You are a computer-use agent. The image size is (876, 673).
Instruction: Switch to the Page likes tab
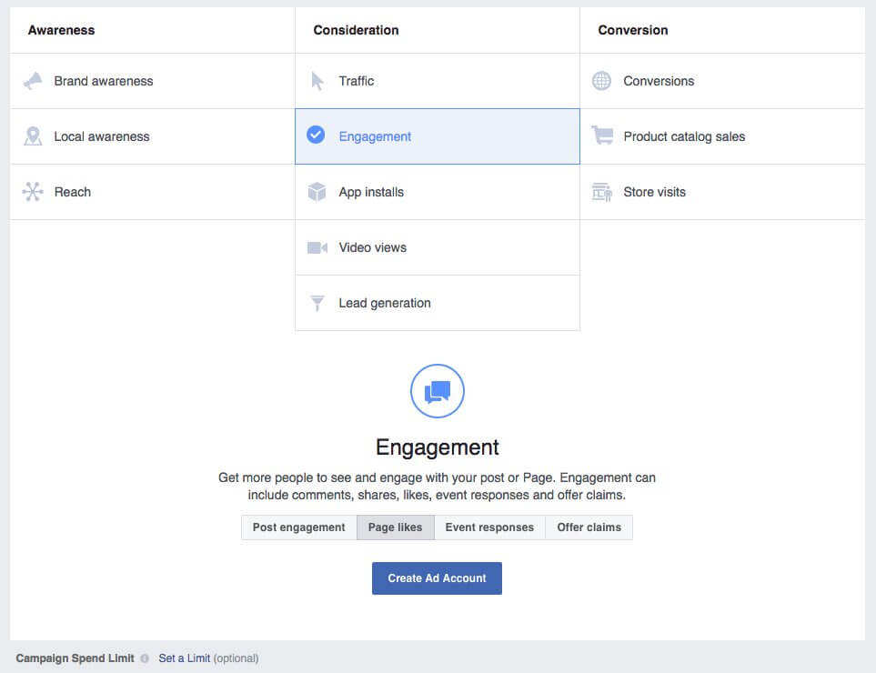396,527
